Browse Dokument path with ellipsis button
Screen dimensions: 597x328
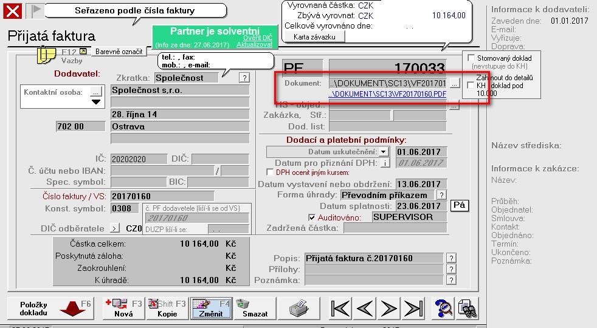tap(455, 83)
